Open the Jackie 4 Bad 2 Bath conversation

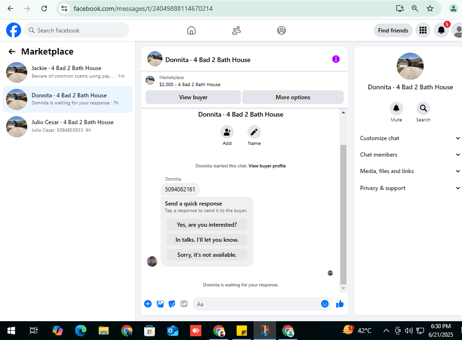[68, 72]
